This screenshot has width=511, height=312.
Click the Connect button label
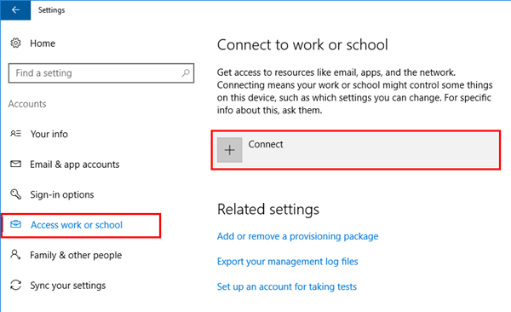266,144
